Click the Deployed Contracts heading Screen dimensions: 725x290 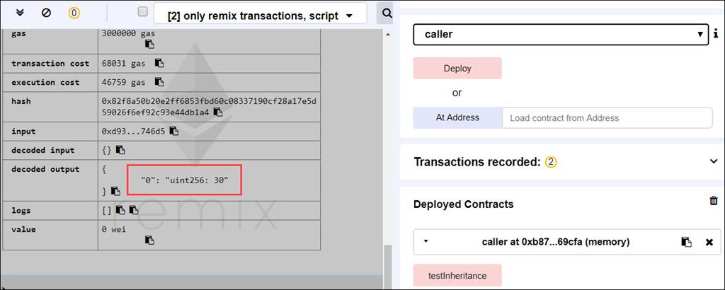coord(463,204)
